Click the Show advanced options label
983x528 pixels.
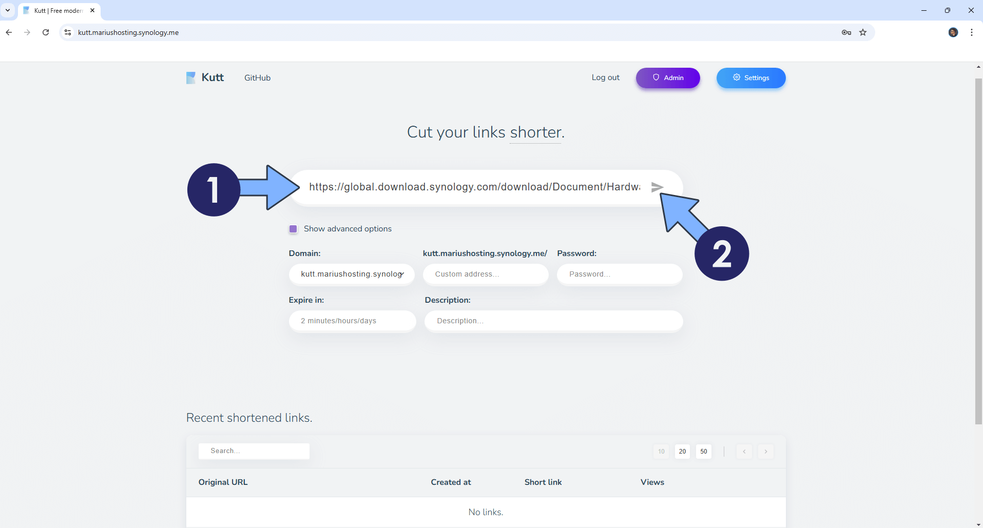coord(348,229)
